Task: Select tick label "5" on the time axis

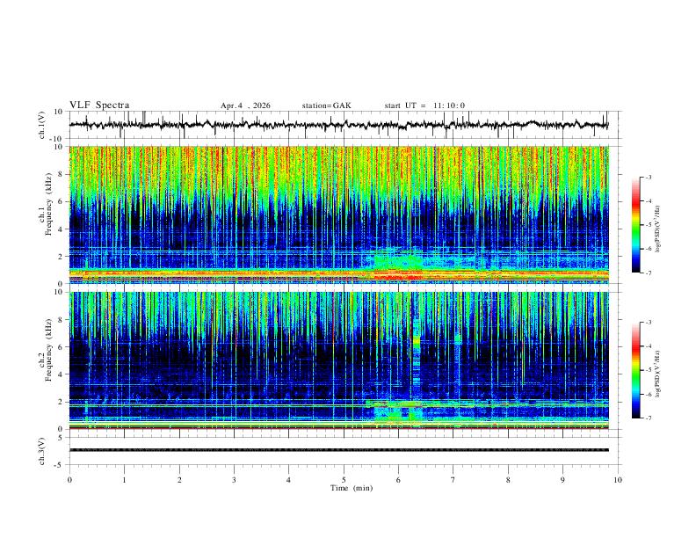Action: 344,480
